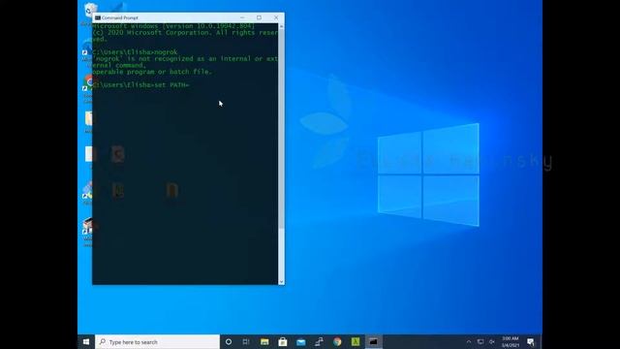The height and width of the screenshot is (349, 620).
Task: Click the Command Prompt scrollbar down arrow
Action: (x=281, y=282)
